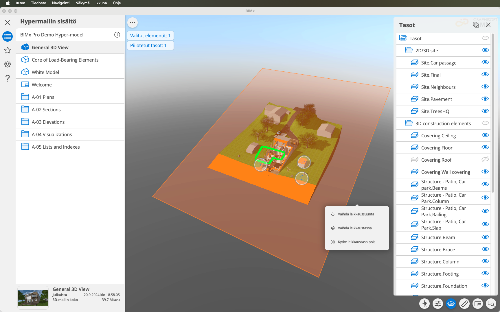Click the Tasot panel copy-layers icon
This screenshot has height=312, width=500.
[476, 25]
